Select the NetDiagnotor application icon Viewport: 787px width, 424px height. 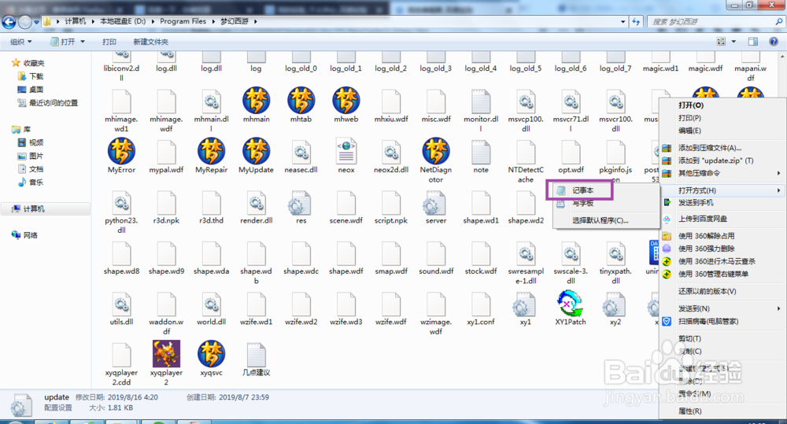[436, 152]
